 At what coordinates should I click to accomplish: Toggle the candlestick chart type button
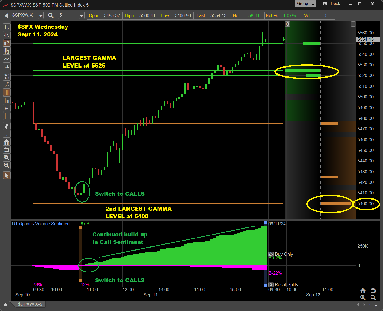(7, 43)
